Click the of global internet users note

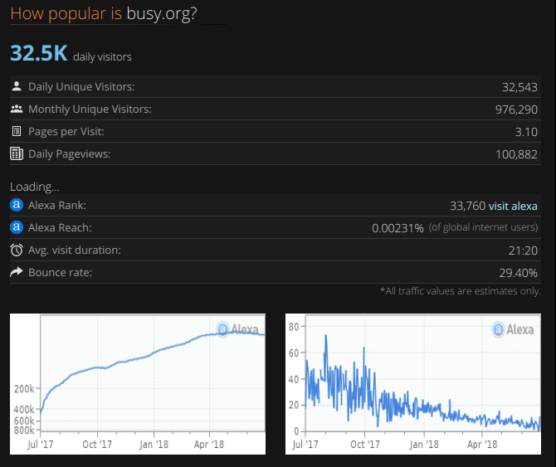tap(483, 227)
